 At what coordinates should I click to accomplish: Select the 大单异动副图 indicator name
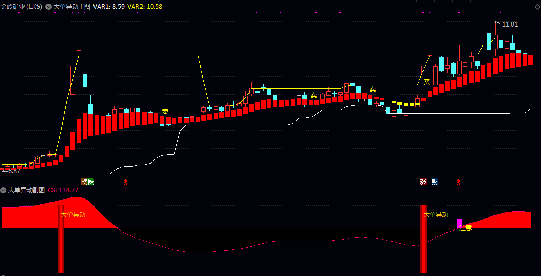(x=27, y=190)
